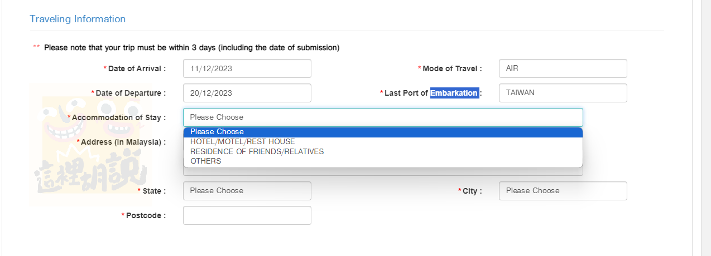Select highlighted Please Choose list option
This screenshot has height=256, width=711.
pyautogui.click(x=383, y=132)
